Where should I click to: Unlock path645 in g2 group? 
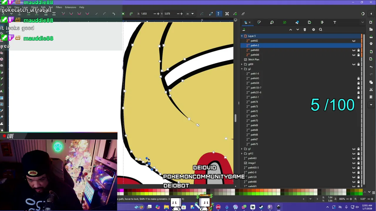pos(358,78)
